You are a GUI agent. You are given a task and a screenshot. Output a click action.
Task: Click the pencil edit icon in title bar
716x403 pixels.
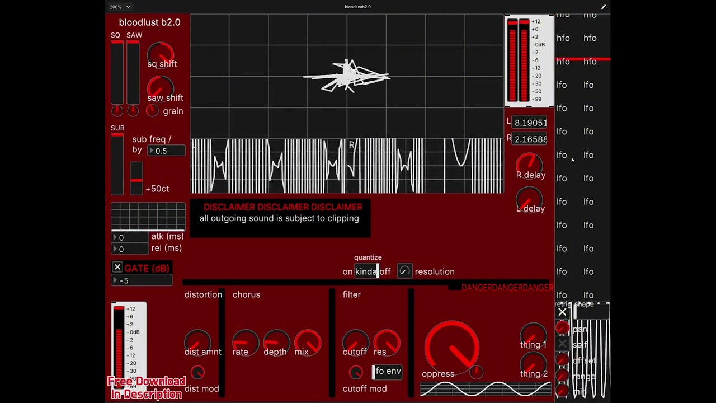(x=604, y=7)
